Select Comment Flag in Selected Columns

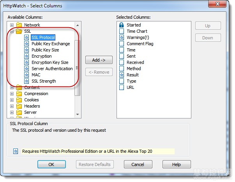click(140, 44)
